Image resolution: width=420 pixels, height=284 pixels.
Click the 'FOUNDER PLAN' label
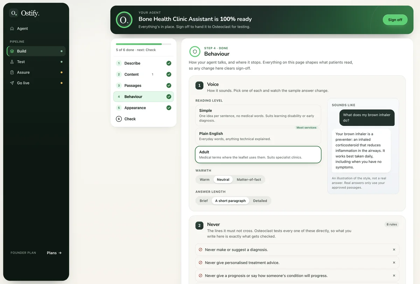coord(23,253)
